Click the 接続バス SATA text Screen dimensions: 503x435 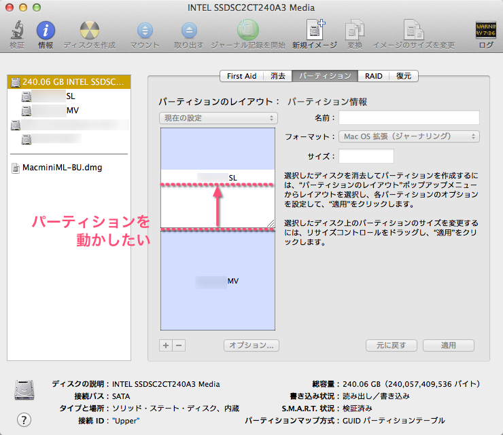tap(121, 396)
